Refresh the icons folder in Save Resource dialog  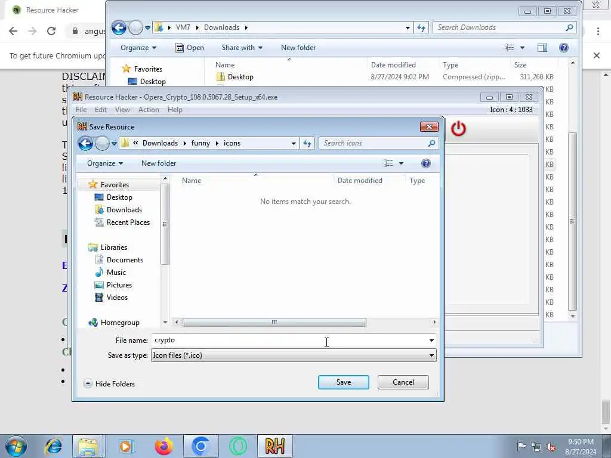click(x=307, y=143)
